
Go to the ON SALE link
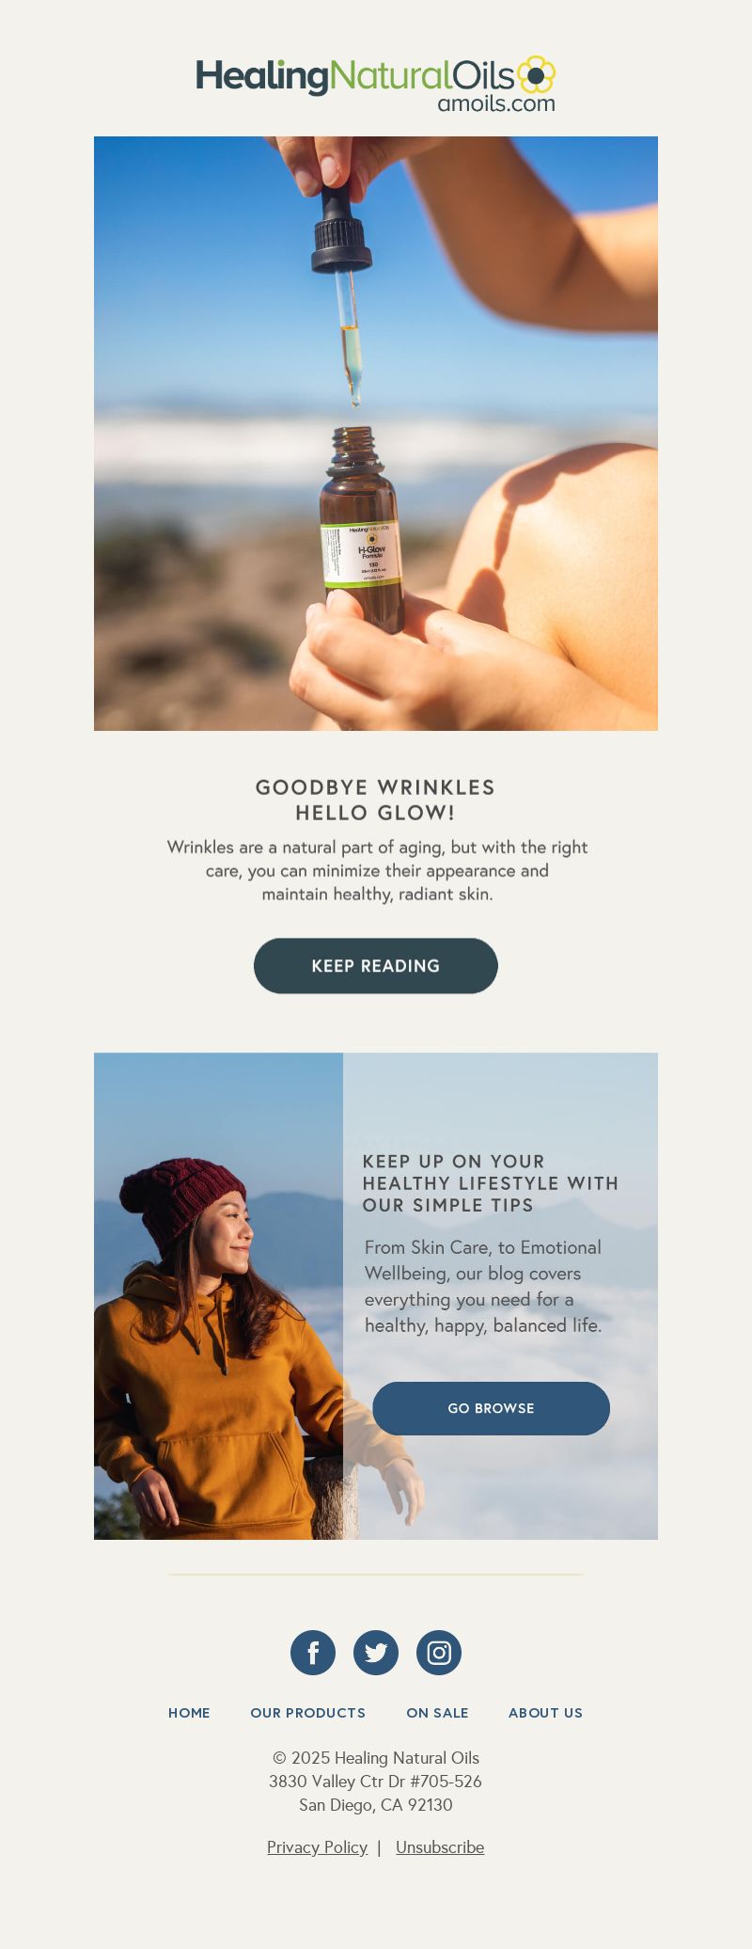tap(437, 1713)
